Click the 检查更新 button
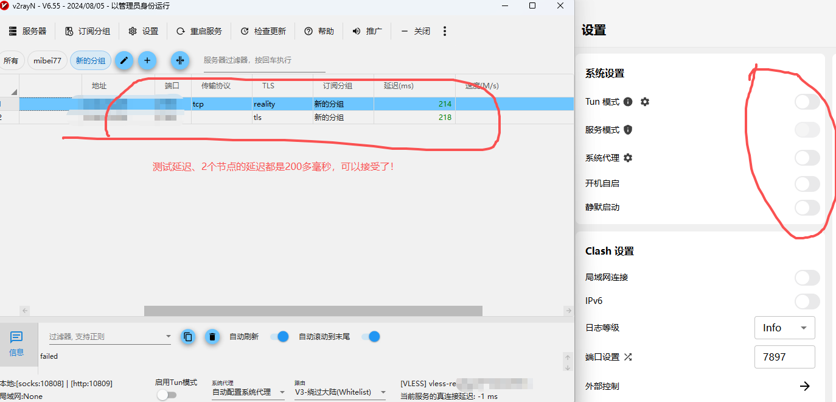The width and height of the screenshot is (836, 402). 263,31
